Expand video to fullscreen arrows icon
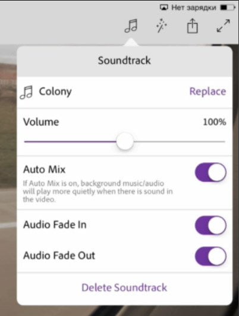The image size is (239, 316). [223, 26]
